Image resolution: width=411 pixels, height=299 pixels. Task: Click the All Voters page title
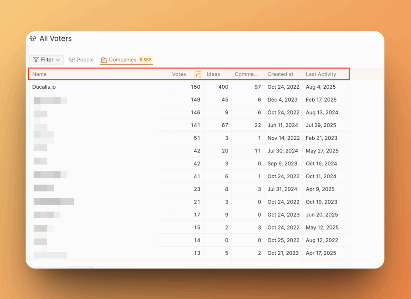coord(55,39)
